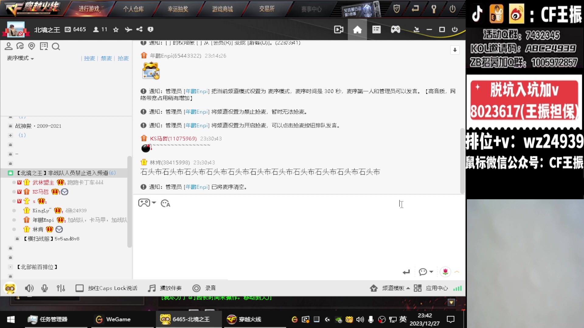The width and height of the screenshot is (584, 328).
Task: Open the 麦序模式 dropdown
Action: coord(19,58)
